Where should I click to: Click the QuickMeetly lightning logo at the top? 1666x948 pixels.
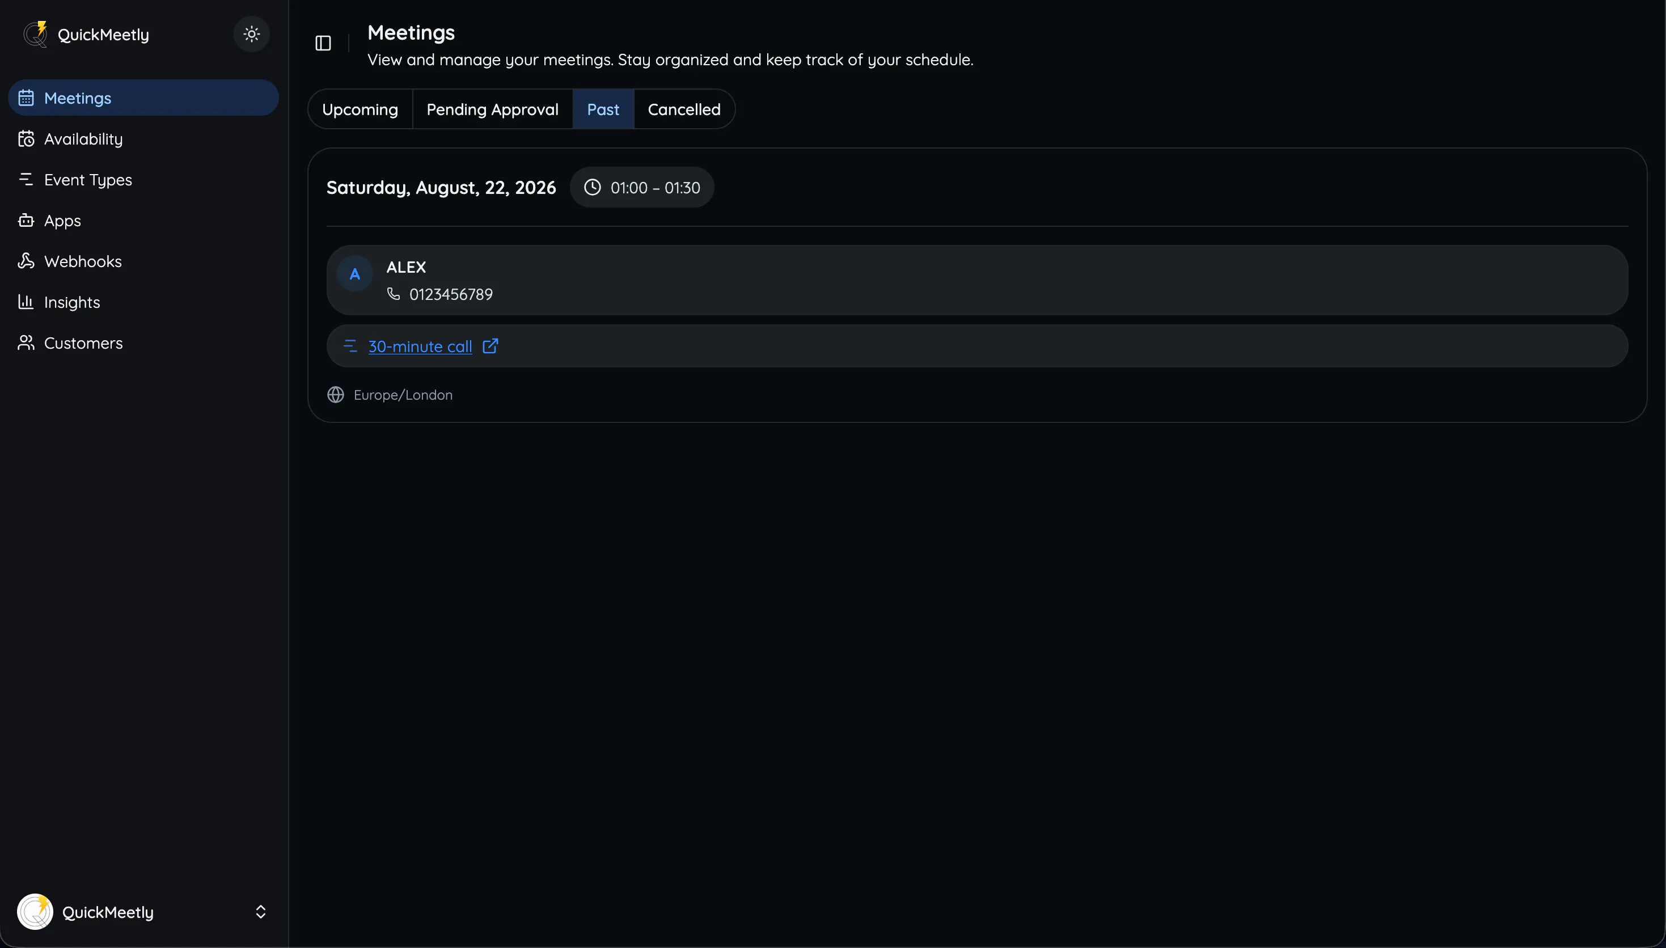(35, 34)
